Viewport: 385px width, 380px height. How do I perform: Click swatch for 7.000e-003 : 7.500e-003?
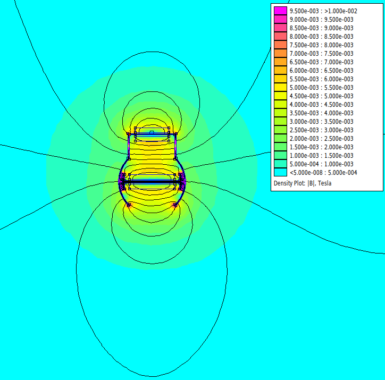click(280, 53)
